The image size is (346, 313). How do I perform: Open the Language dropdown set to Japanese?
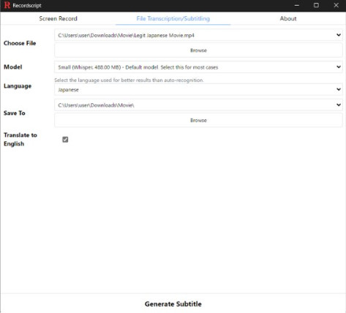(x=198, y=90)
